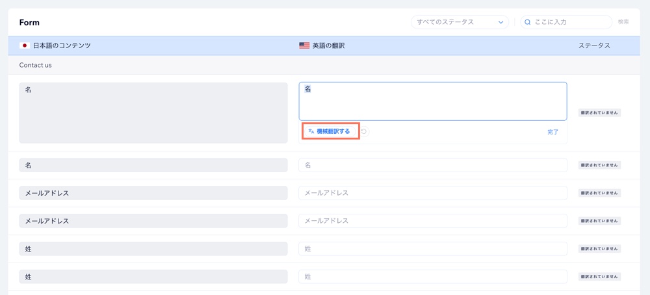The image size is (650, 295).
Task: Click the 完了 link to finish editing
Action: tap(552, 132)
